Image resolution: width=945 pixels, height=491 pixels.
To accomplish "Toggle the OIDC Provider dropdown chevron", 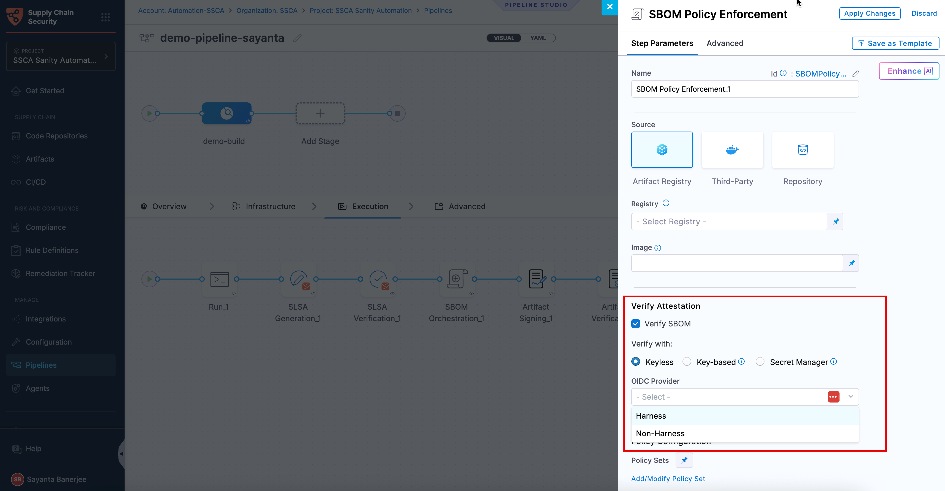I will (851, 397).
